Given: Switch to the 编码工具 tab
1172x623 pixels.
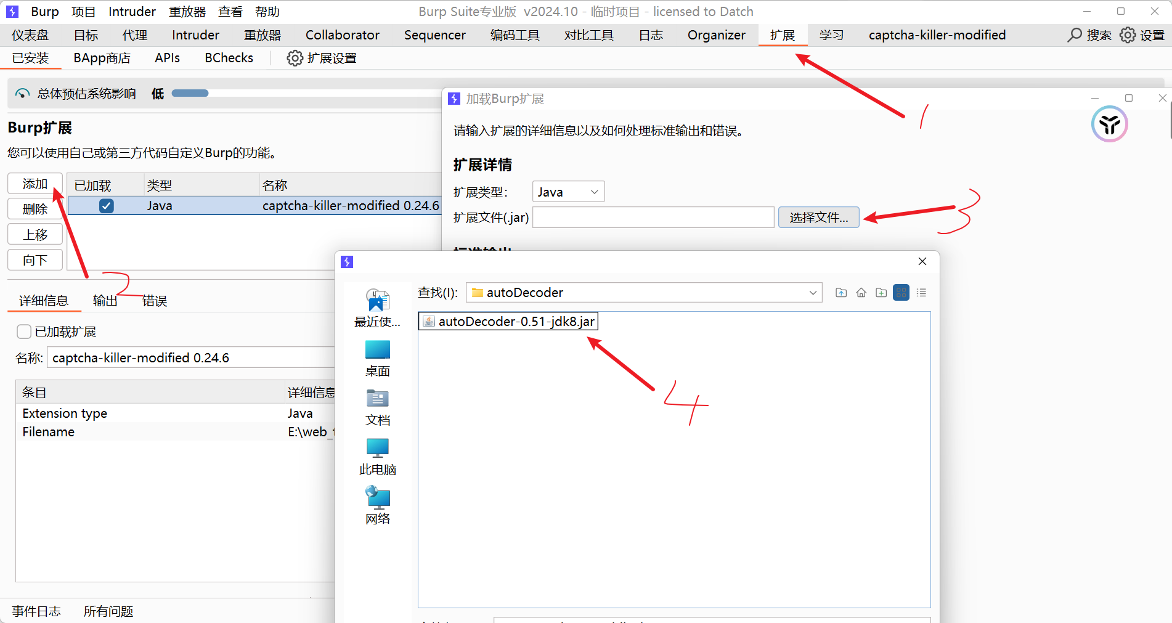Looking at the screenshot, I should click(x=515, y=35).
